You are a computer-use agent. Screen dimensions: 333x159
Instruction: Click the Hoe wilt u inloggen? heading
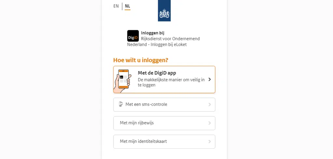(141, 60)
